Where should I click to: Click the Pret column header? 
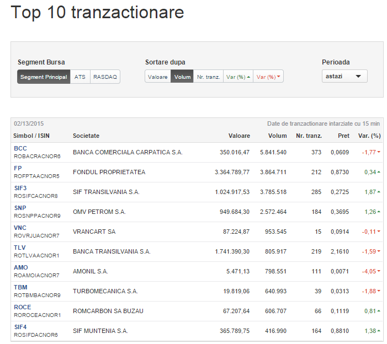click(343, 136)
